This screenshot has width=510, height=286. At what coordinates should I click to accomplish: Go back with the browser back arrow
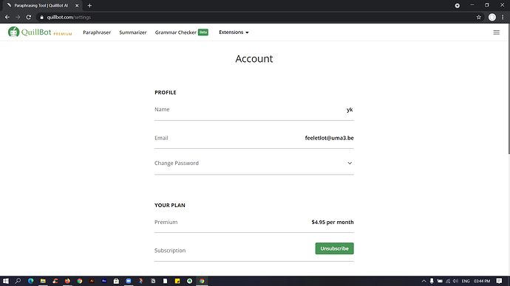click(7, 17)
